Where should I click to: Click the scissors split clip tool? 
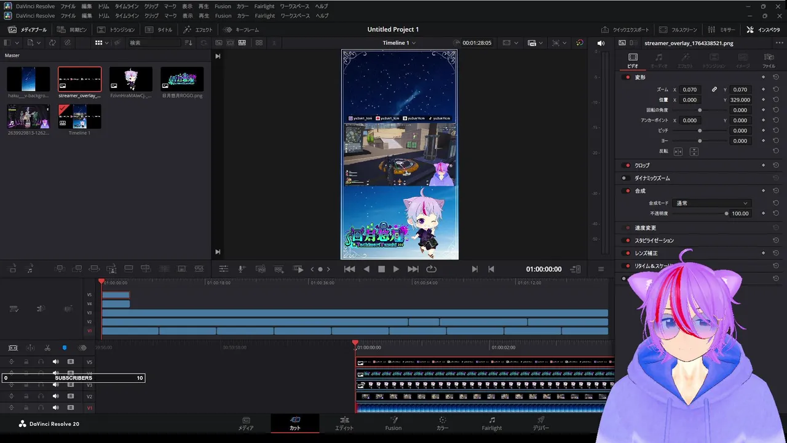[47, 348]
